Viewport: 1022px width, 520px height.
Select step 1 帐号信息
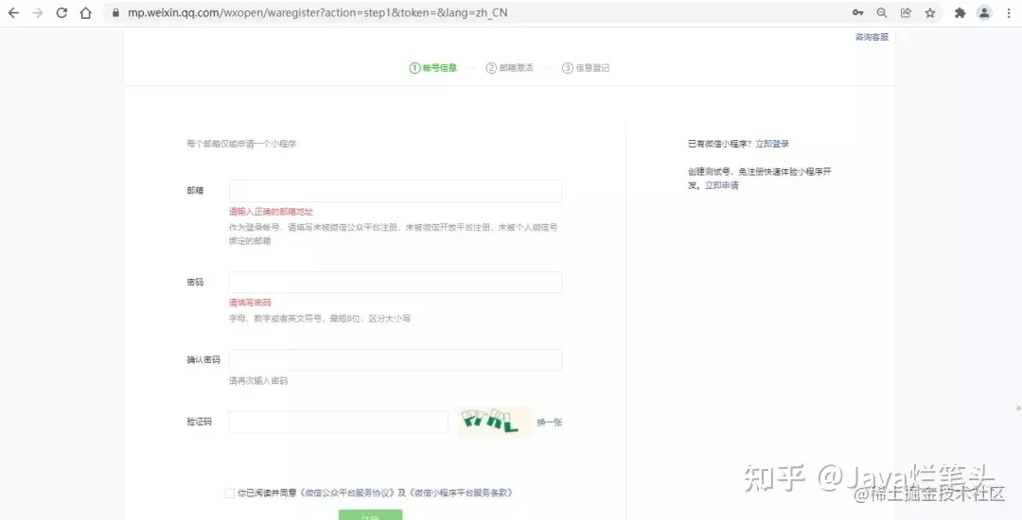tap(432, 68)
